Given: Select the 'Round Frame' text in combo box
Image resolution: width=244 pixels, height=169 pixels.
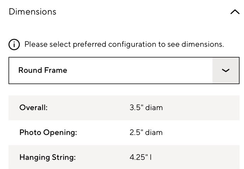Looking at the screenshot, I should coord(43,70).
